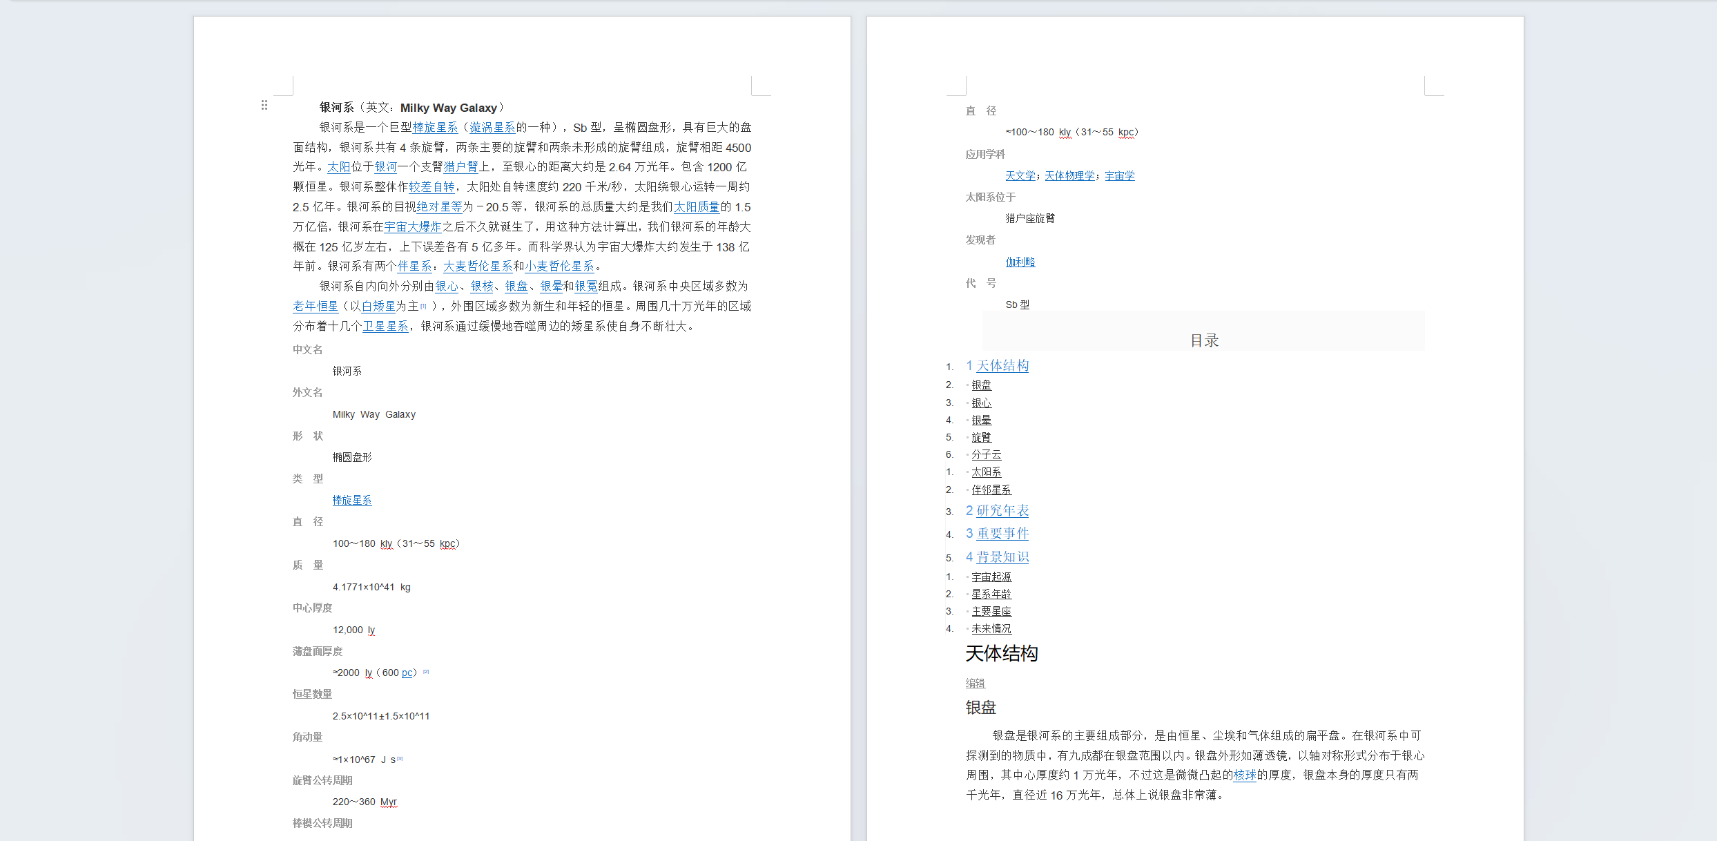Open the 猎户臂 link

[x=460, y=166]
